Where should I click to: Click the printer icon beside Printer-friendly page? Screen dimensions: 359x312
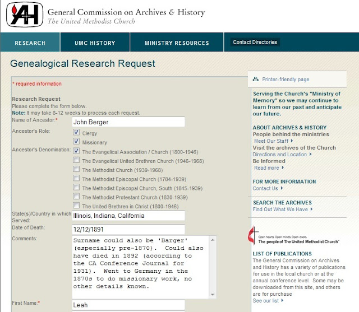point(256,79)
